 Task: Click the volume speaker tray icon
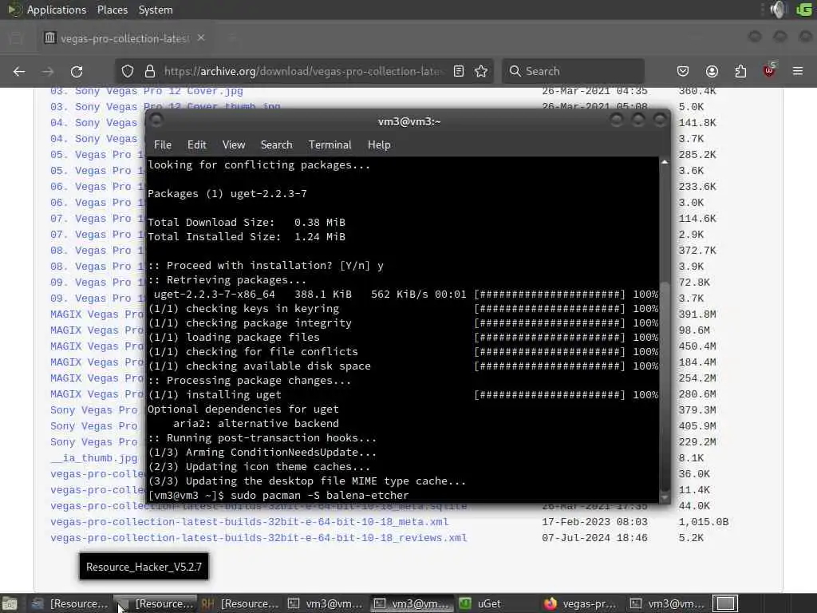point(778,10)
